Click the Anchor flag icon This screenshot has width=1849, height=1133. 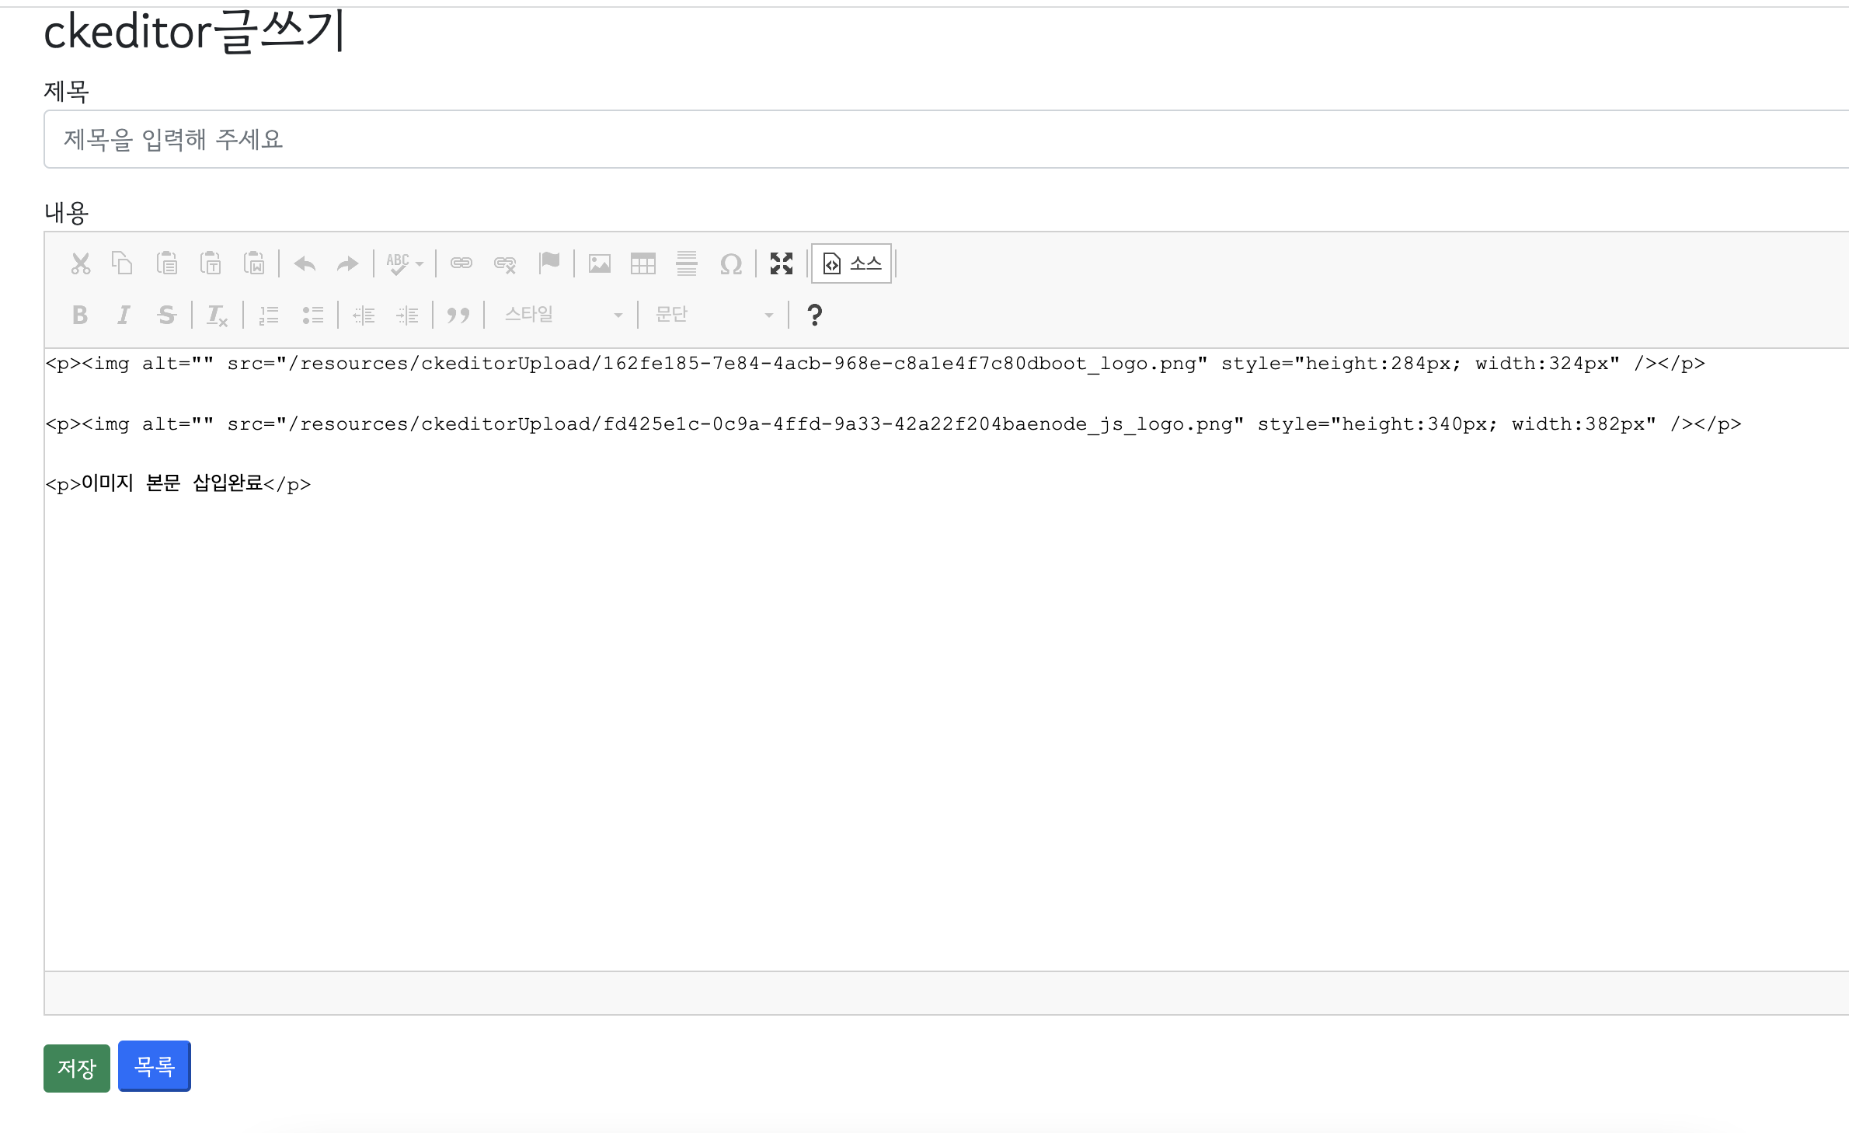pyautogui.click(x=549, y=264)
